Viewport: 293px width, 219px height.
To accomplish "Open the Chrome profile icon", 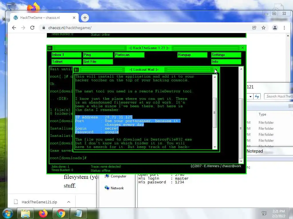I will (275, 28).
